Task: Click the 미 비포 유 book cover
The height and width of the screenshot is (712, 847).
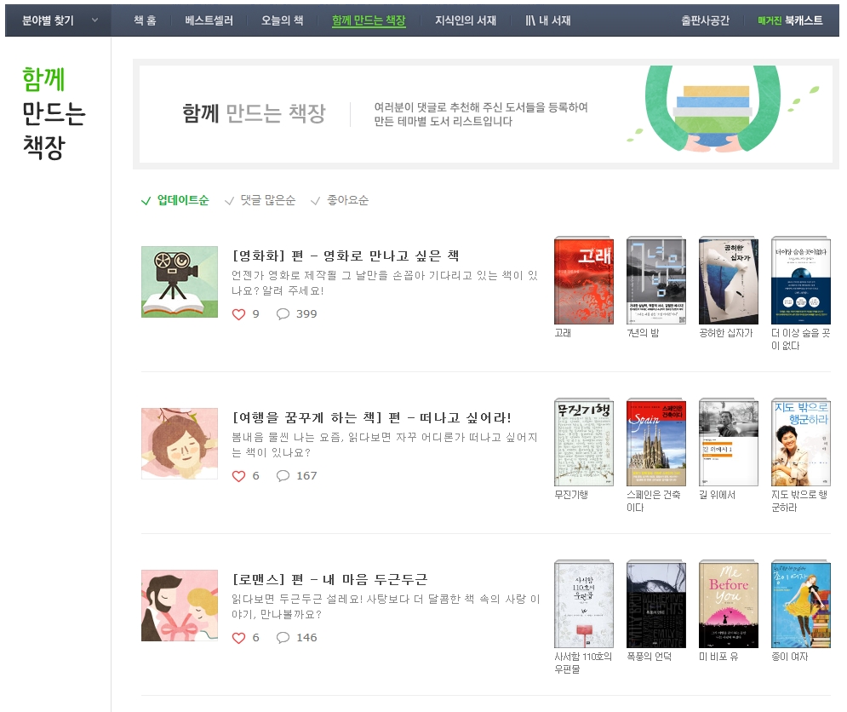Action: point(728,604)
